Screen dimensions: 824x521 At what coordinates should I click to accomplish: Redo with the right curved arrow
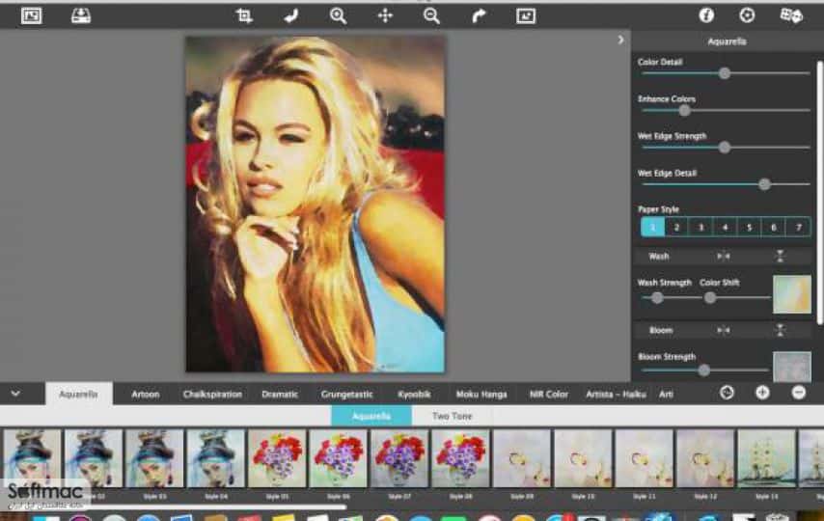[x=479, y=15]
